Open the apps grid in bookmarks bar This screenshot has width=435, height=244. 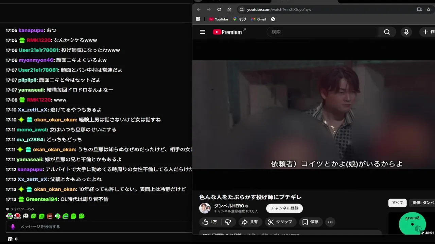pos(198,19)
